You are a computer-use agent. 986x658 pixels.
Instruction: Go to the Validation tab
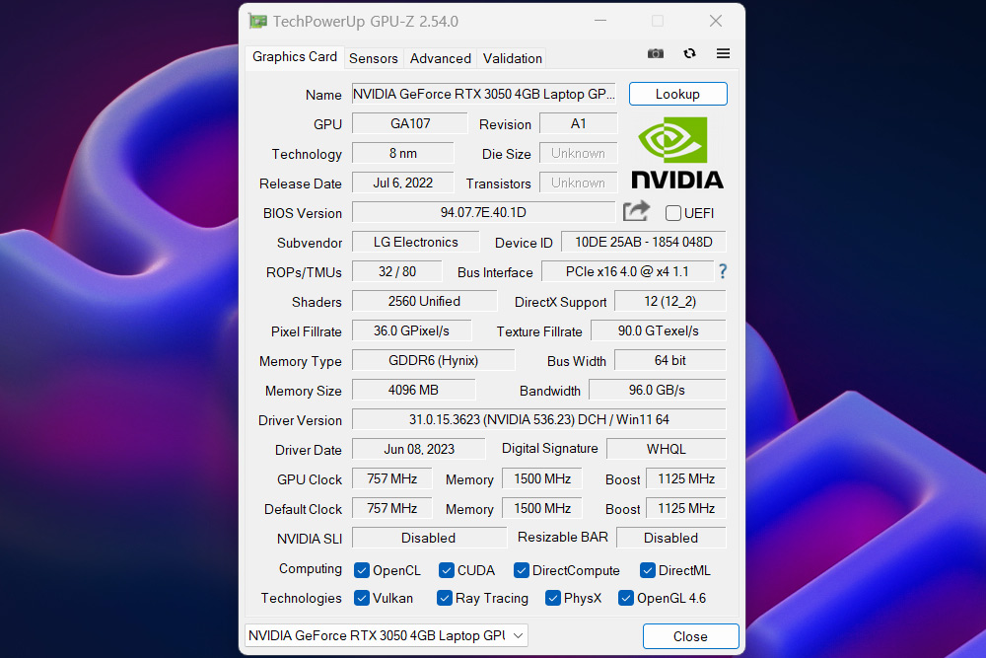coord(512,58)
